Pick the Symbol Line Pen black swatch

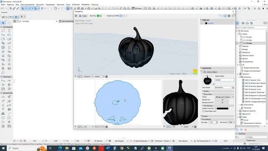tap(222, 109)
